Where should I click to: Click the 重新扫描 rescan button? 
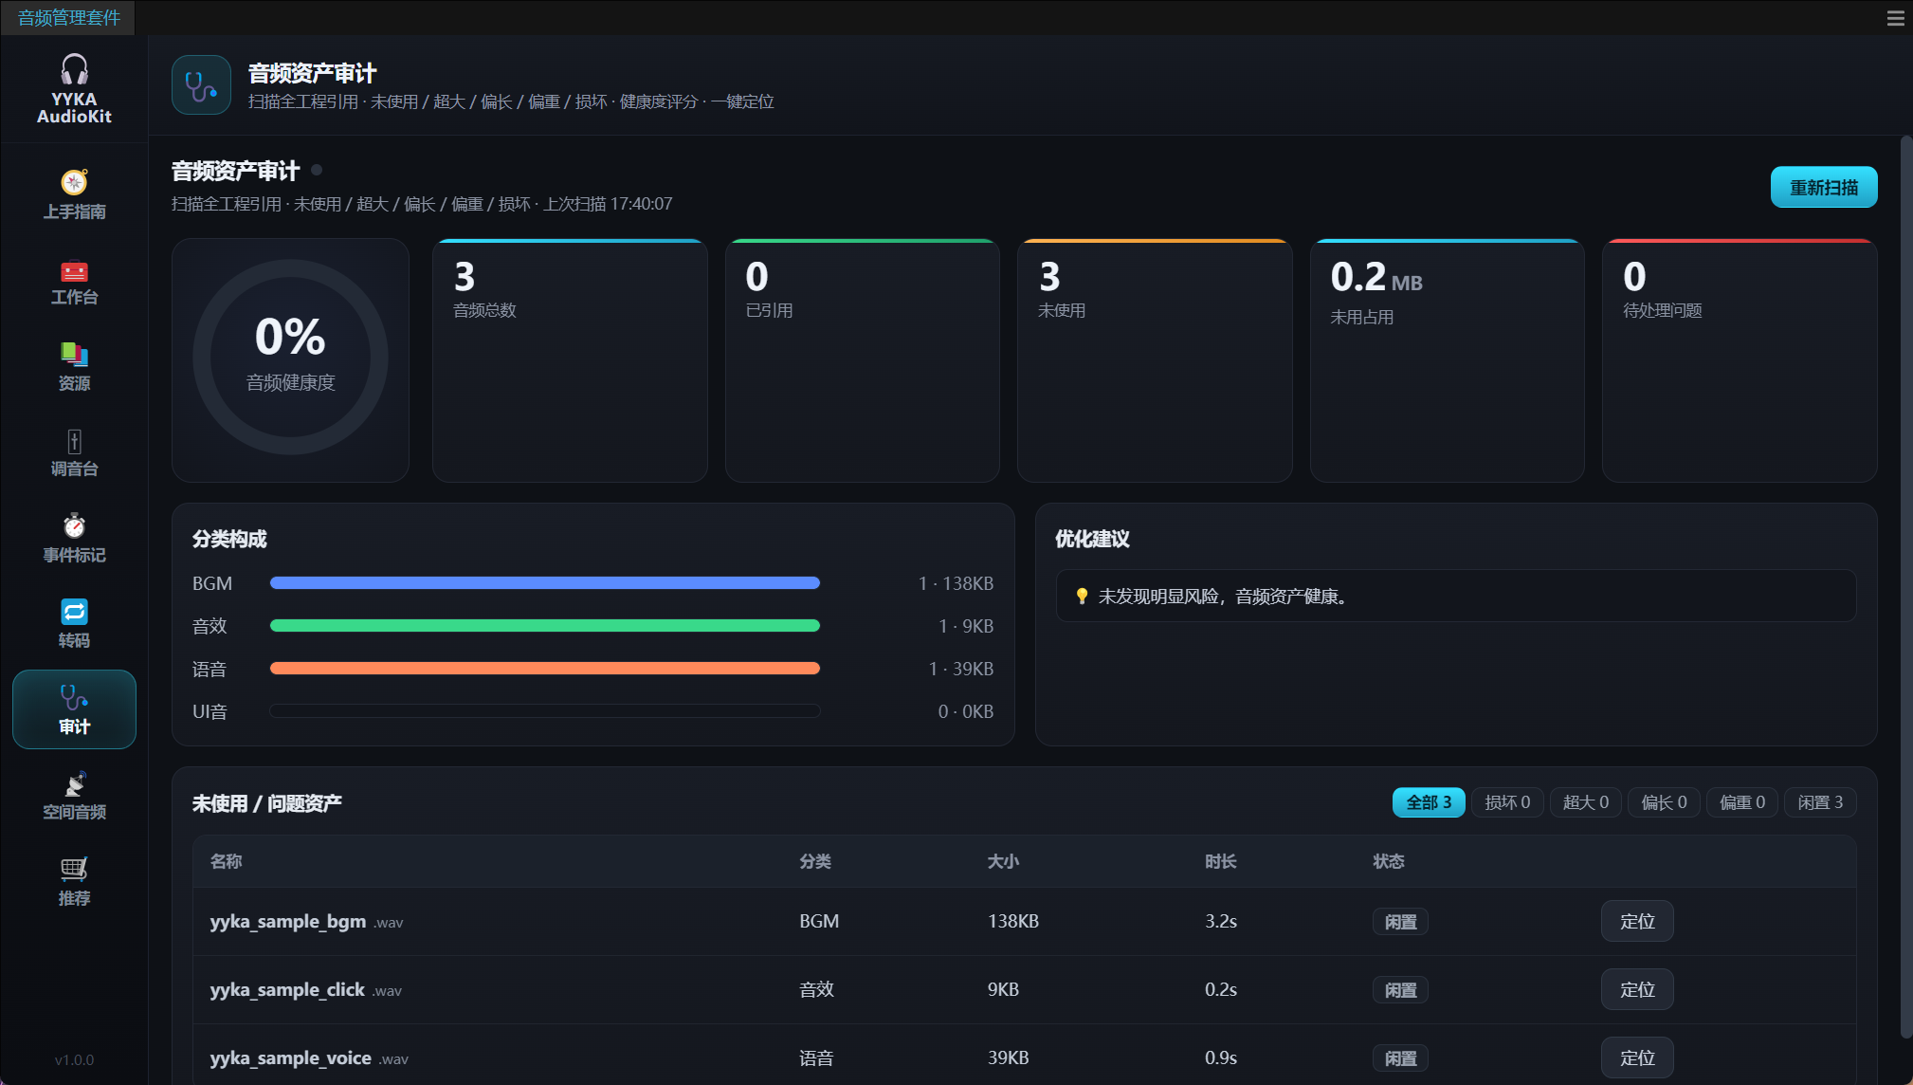pyautogui.click(x=1824, y=188)
